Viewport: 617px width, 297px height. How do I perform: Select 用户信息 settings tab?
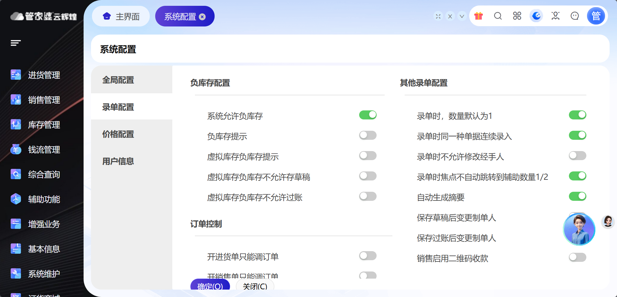[x=132, y=161]
